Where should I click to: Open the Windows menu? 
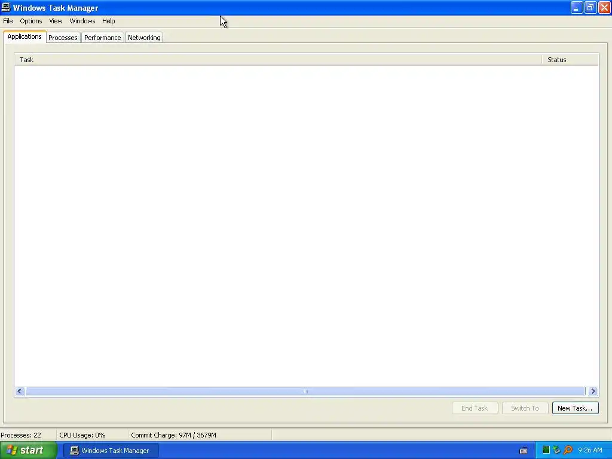click(82, 21)
